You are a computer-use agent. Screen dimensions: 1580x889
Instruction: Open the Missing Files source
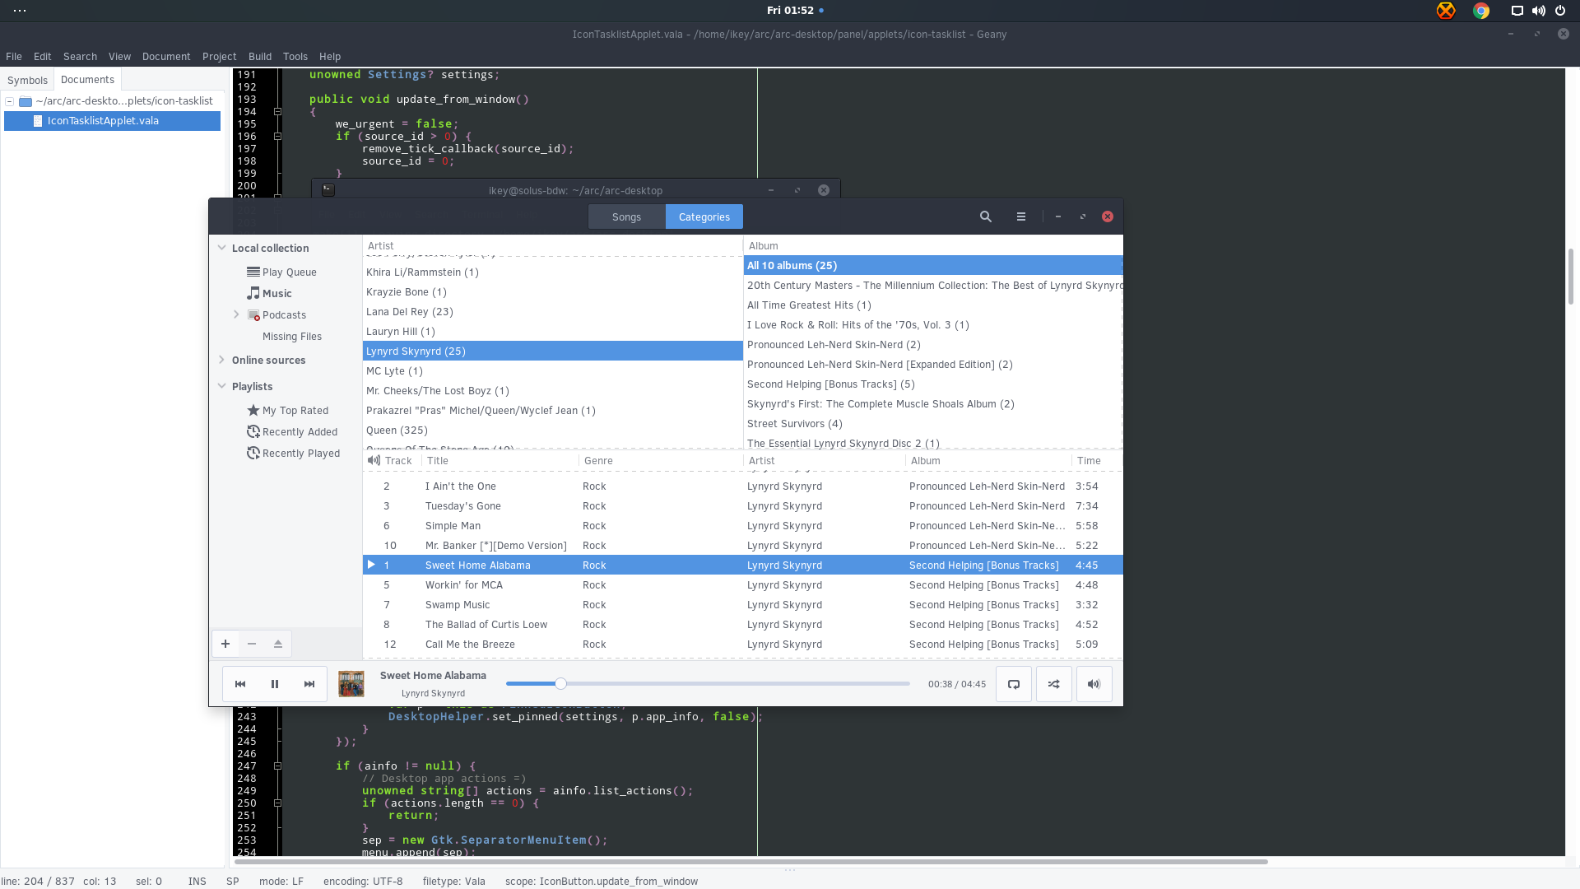pos(292,337)
